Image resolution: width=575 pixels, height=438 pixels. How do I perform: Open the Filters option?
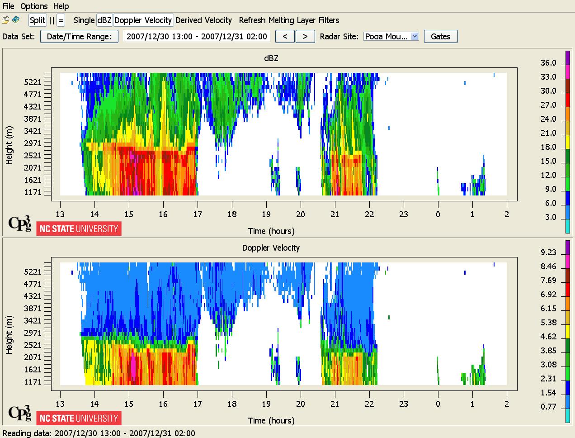coord(329,20)
